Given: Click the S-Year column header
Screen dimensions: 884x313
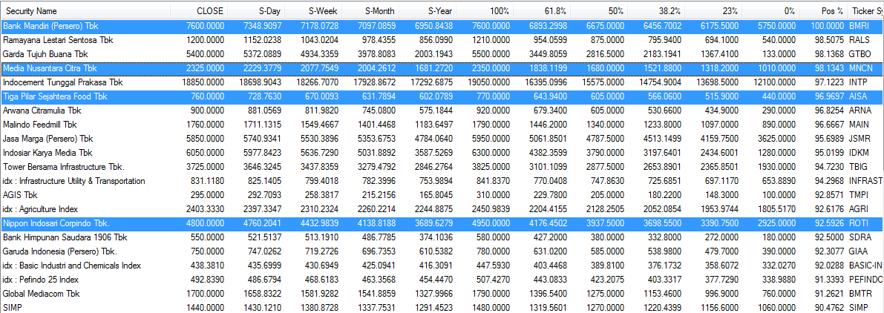Looking at the screenshot, I should (428, 10).
